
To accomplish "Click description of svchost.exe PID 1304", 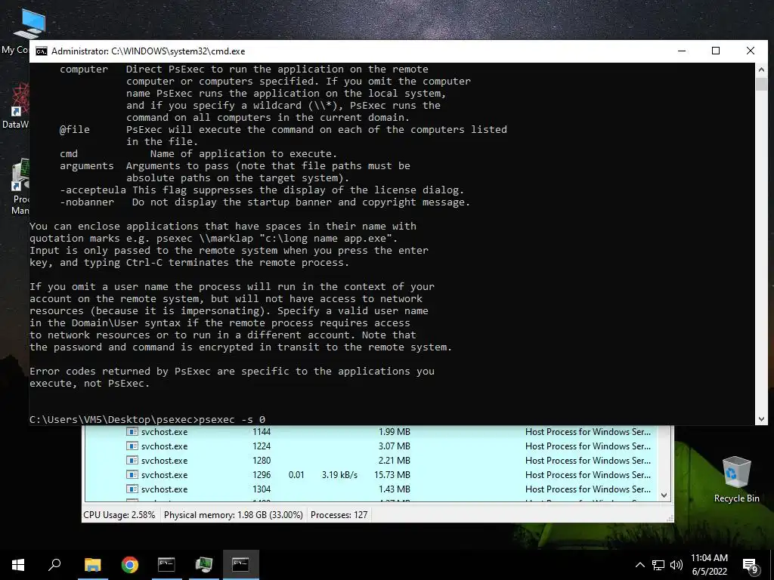I will click(x=587, y=489).
